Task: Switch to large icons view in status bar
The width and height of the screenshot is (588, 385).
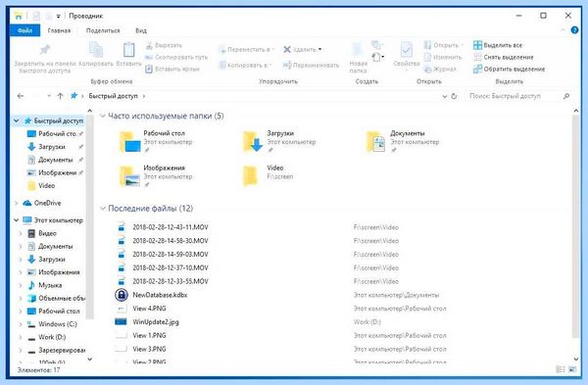Action: [572, 370]
